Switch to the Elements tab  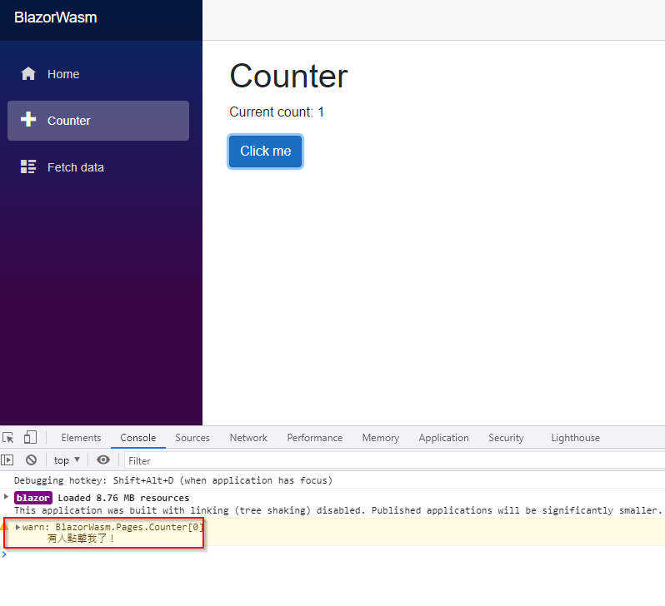pos(81,438)
